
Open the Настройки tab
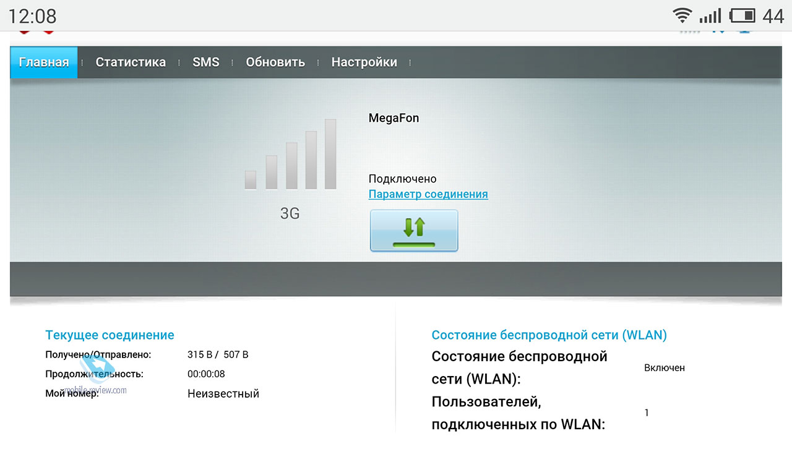point(364,62)
